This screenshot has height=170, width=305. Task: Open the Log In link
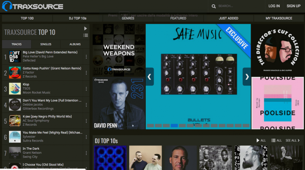coord(274,6)
